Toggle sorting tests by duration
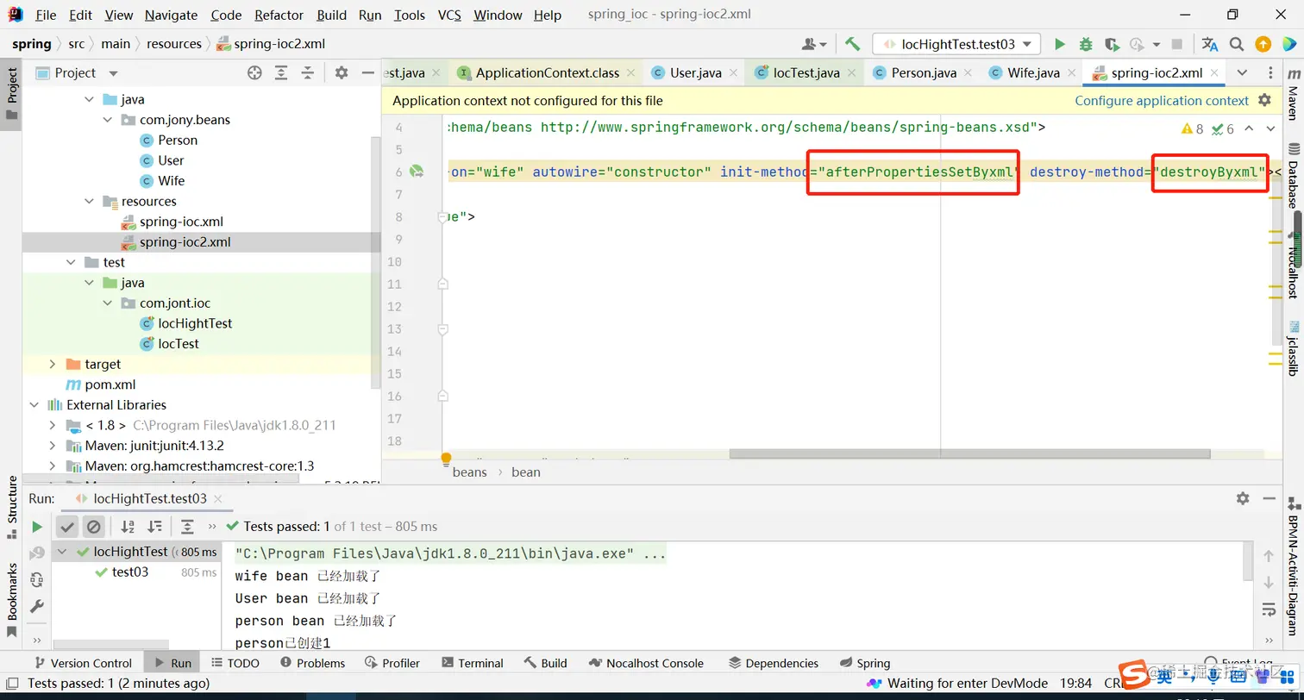 point(154,526)
